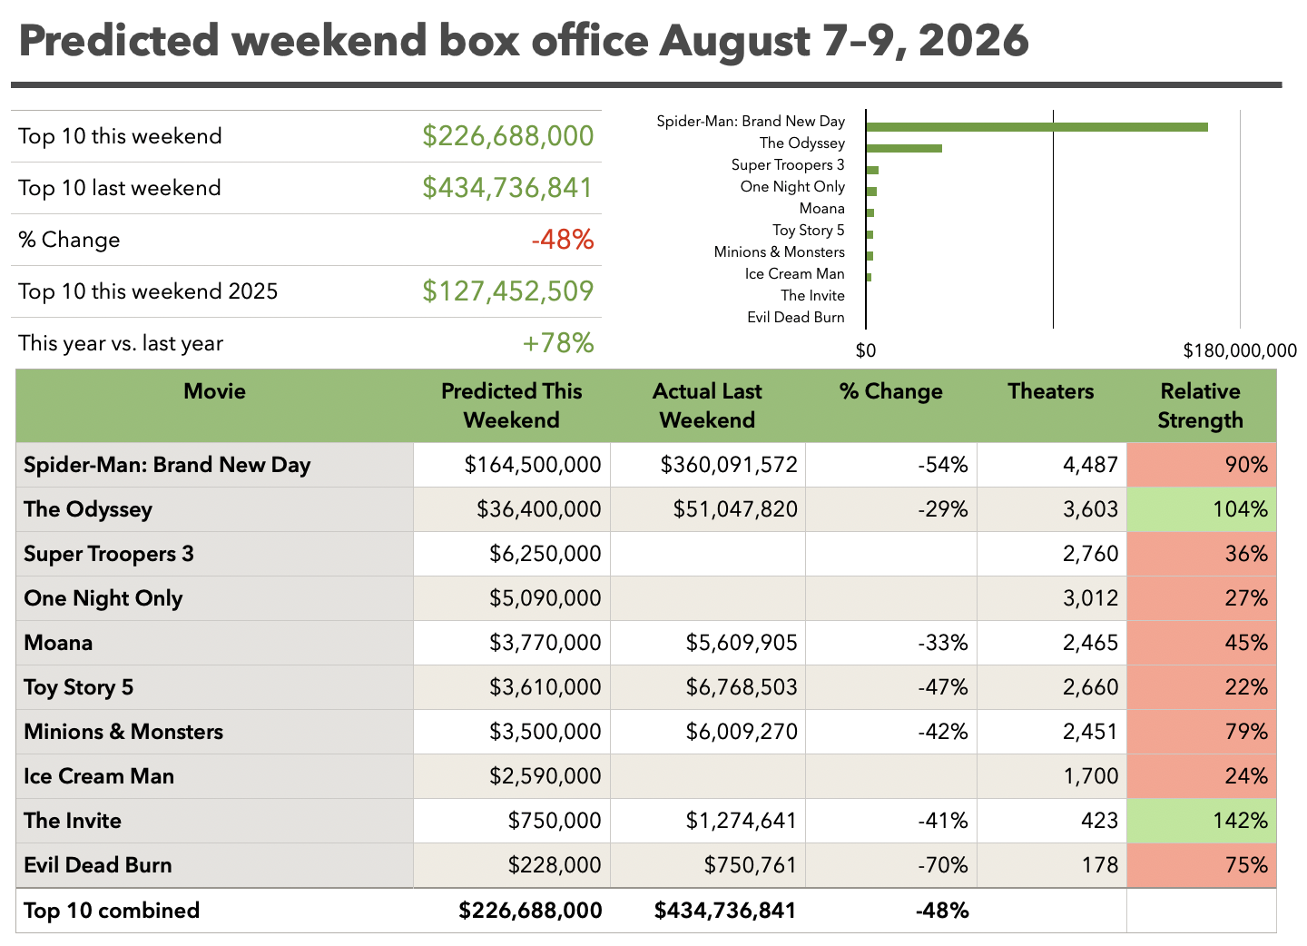This screenshot has height=946, width=1307.
Task: Click the $0 chart axis label
Action: click(866, 350)
